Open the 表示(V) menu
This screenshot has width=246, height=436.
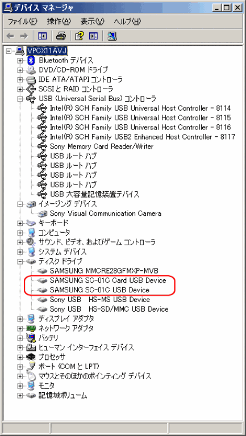[92, 22]
